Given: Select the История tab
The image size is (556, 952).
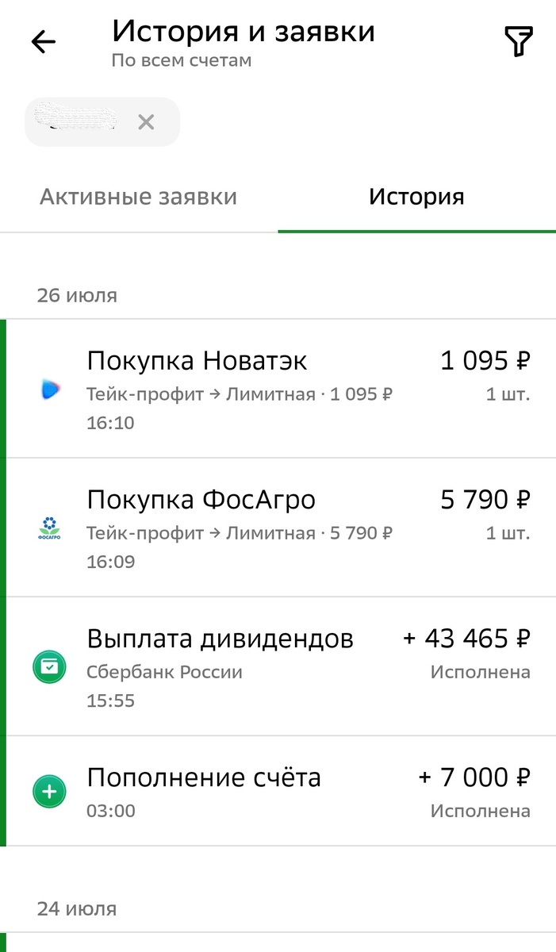Looking at the screenshot, I should coord(416,196).
